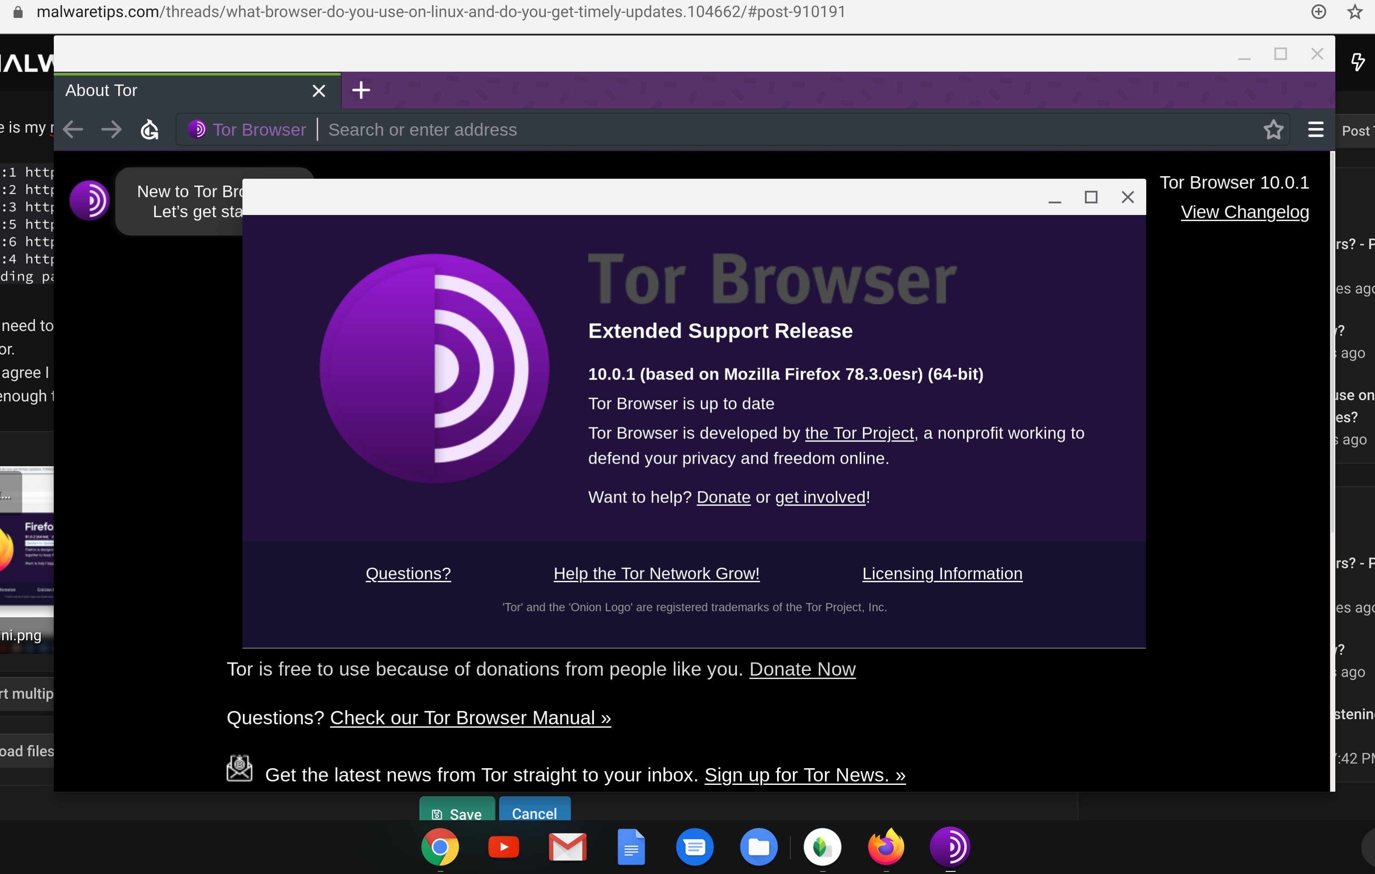Open the View Changelog link
The image size is (1375, 874).
[x=1244, y=212]
